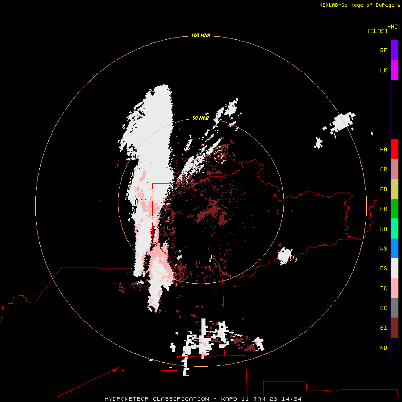The height and width of the screenshot is (402, 402).
Task: Click the white echo crossing the 100 NMI ring northeast
Action: pyautogui.click(x=342, y=122)
